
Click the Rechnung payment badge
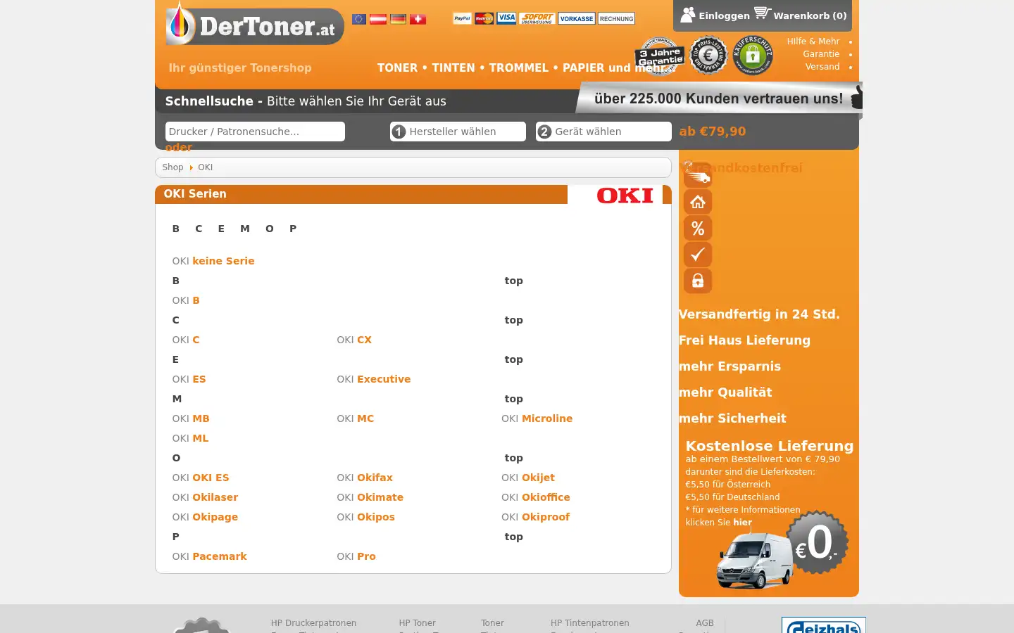(x=616, y=18)
